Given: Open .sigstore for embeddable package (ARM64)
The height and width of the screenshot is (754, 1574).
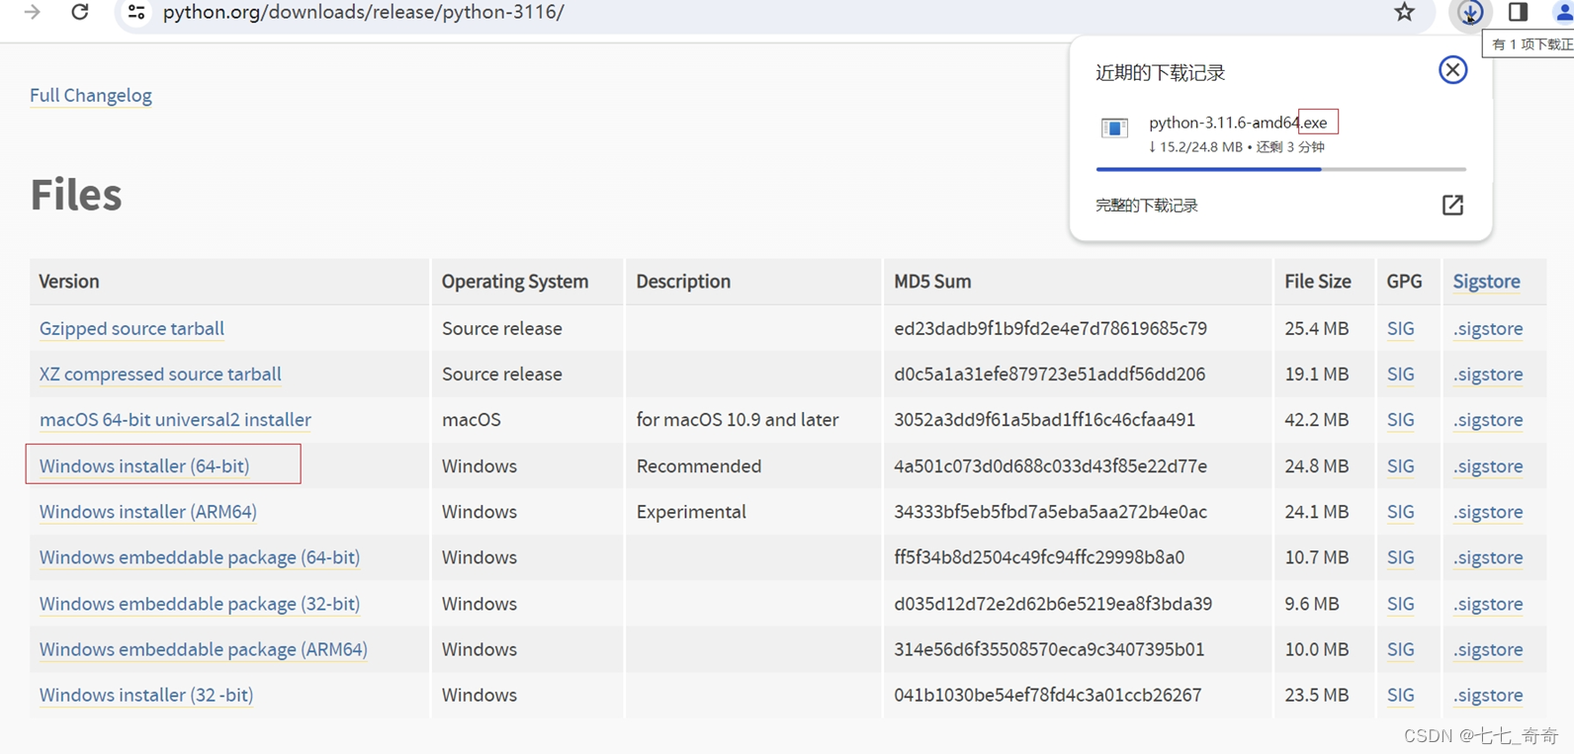Looking at the screenshot, I should pos(1488,648).
